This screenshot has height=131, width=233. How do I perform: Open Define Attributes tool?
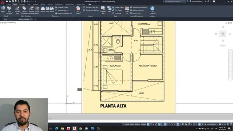[24, 10]
